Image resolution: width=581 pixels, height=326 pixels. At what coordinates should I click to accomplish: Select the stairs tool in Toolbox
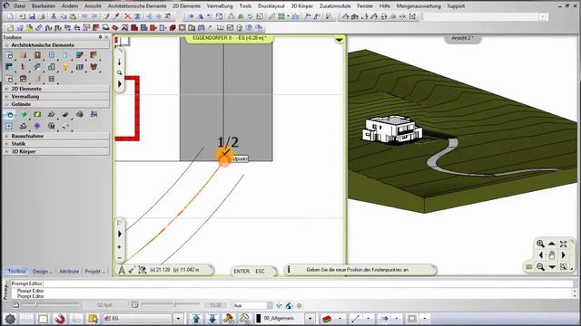(x=37, y=67)
